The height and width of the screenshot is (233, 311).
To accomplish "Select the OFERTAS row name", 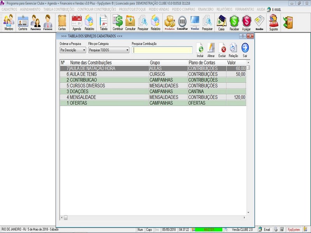I will [x=79, y=103].
